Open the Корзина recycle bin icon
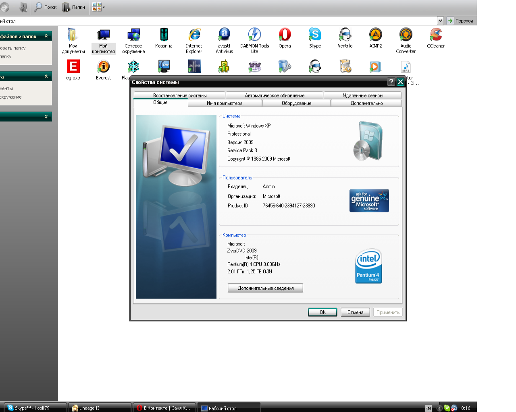516x412 pixels. (x=164, y=38)
